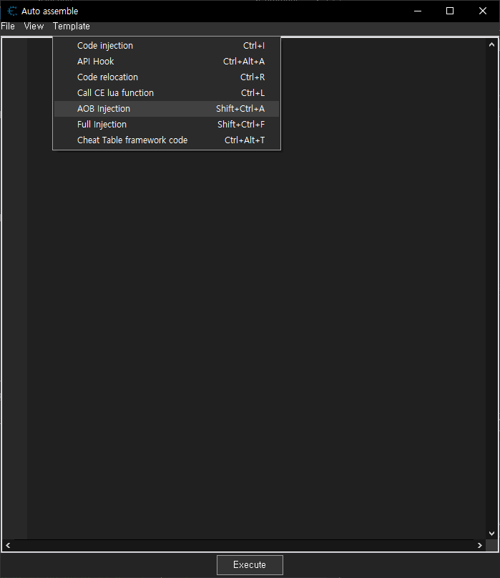
Task: Select Call CE lua function entry
Action: pos(167,93)
